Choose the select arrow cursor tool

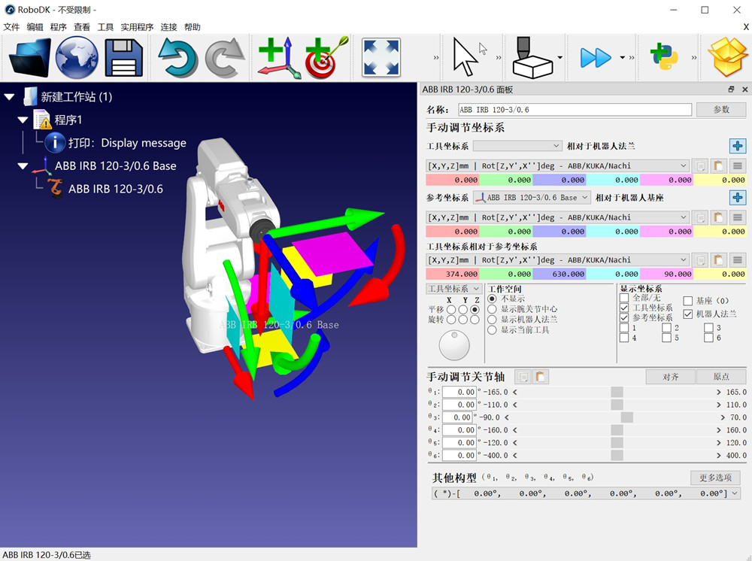[465, 58]
